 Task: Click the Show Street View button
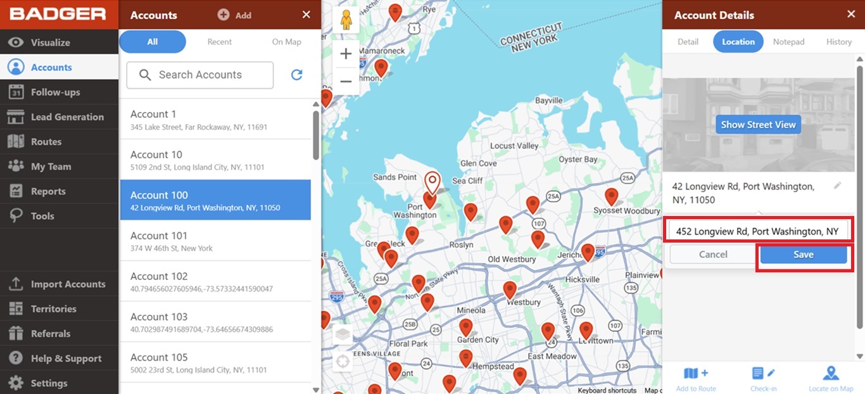click(758, 124)
